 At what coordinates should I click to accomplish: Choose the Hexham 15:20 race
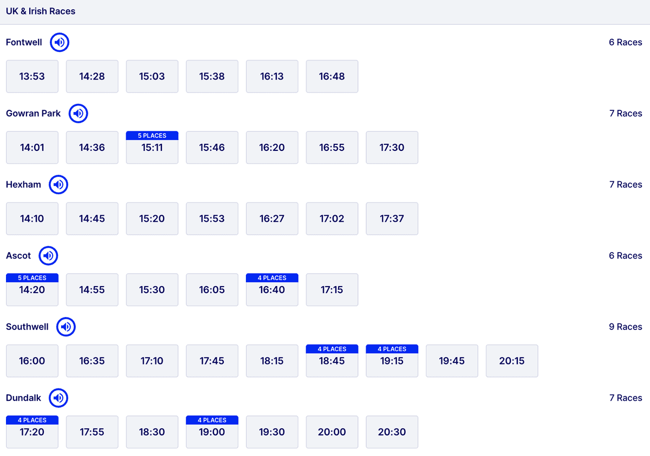point(152,219)
